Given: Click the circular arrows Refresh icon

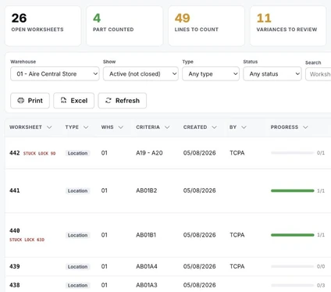Looking at the screenshot, I should tap(109, 101).
